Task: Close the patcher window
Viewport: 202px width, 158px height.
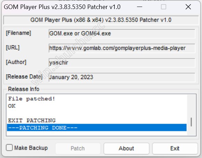Action: pyautogui.click(x=188, y=7)
